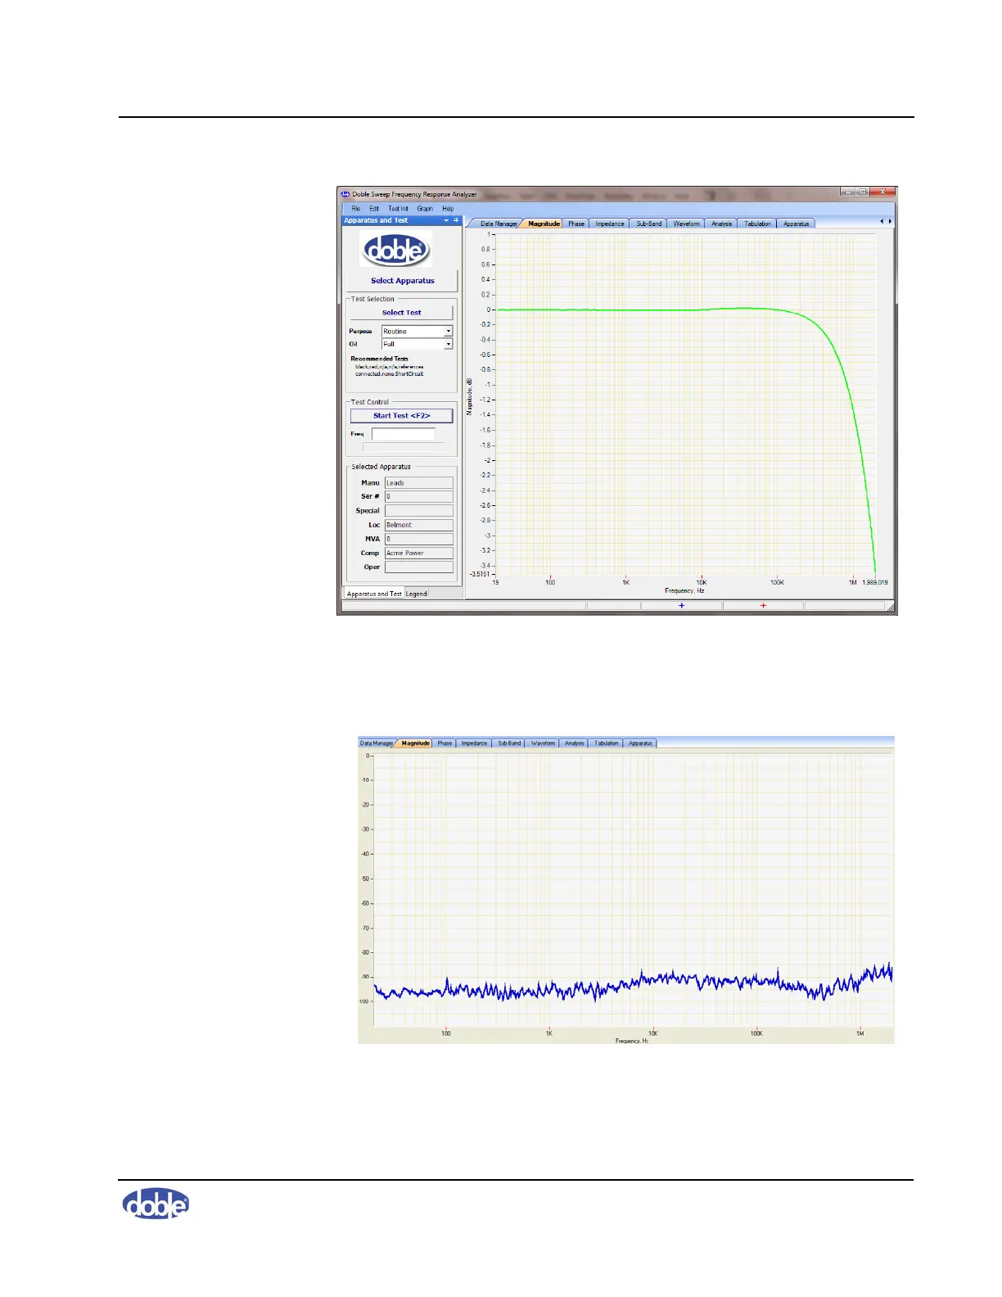
Task: Open the Help menu
Action: 448,209
